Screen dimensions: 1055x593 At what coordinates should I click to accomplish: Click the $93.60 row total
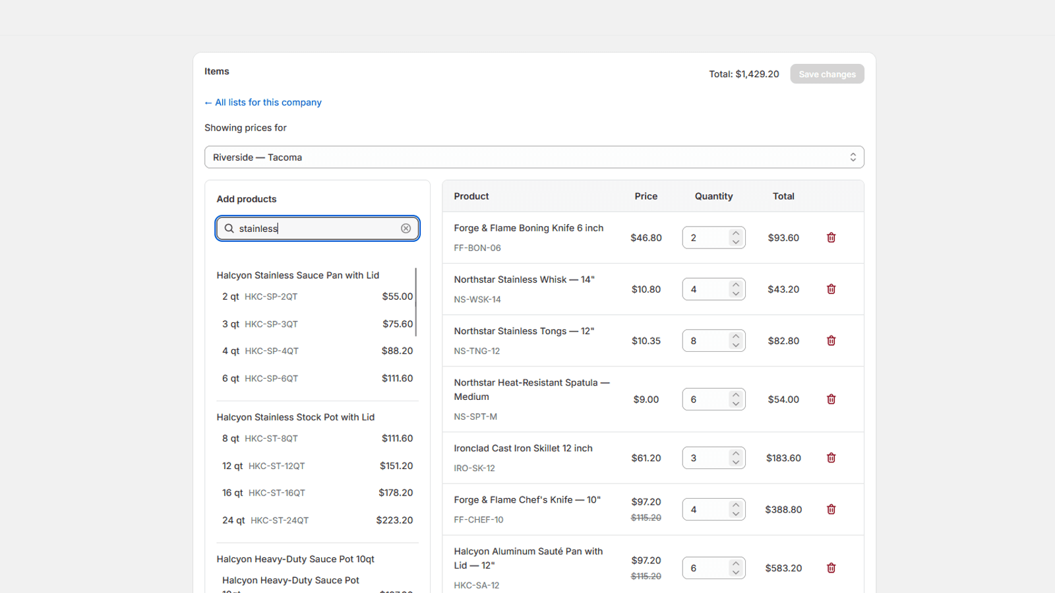click(x=783, y=238)
